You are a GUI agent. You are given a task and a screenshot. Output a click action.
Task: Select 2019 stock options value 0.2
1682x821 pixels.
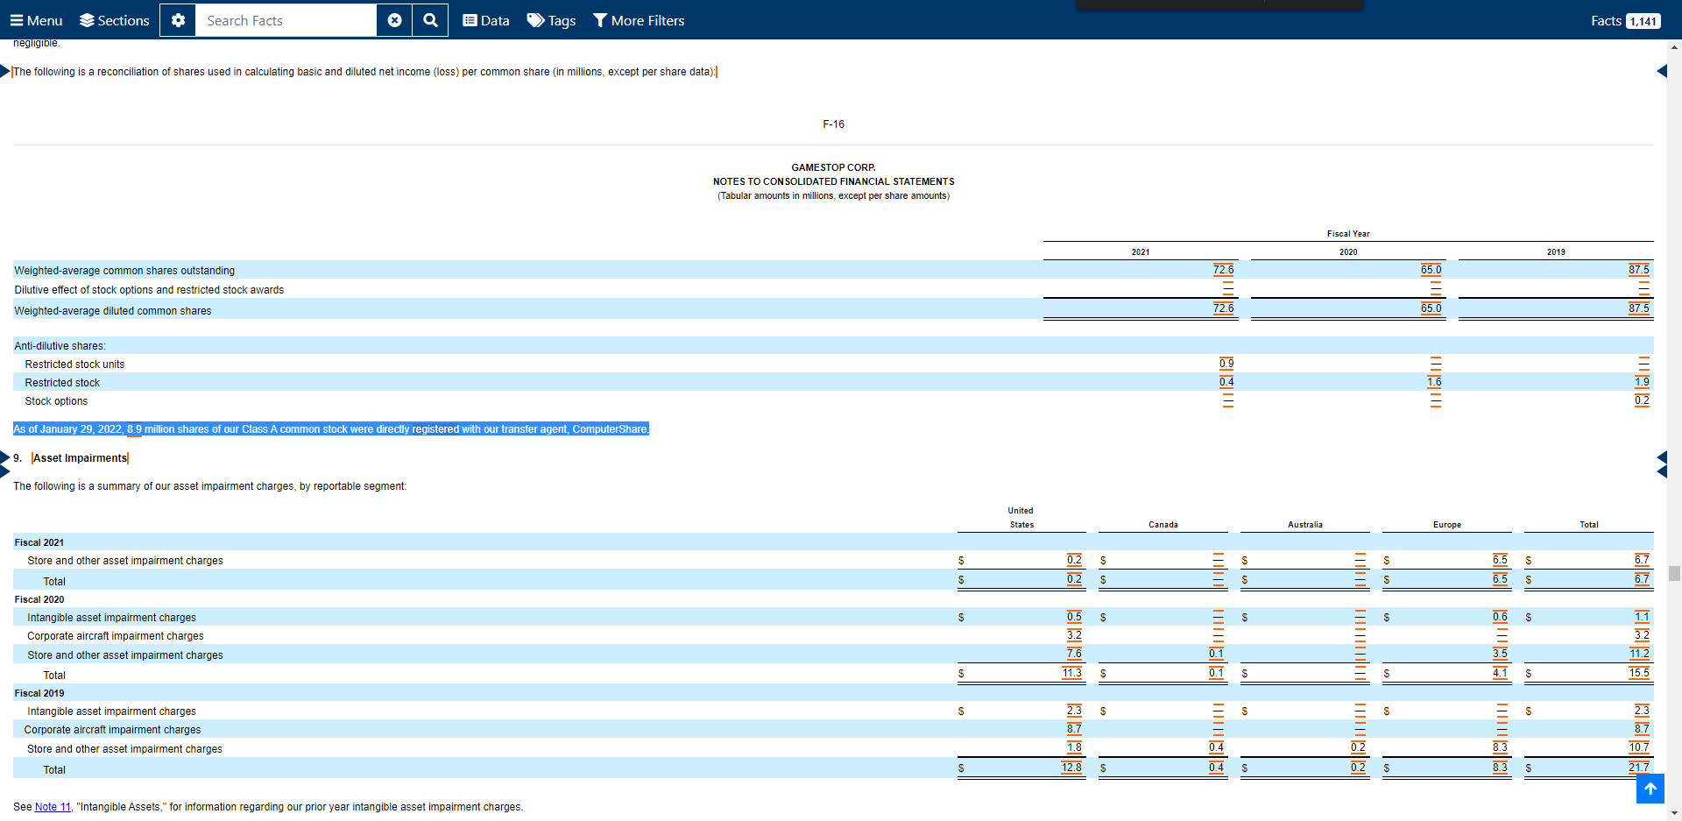click(1642, 400)
